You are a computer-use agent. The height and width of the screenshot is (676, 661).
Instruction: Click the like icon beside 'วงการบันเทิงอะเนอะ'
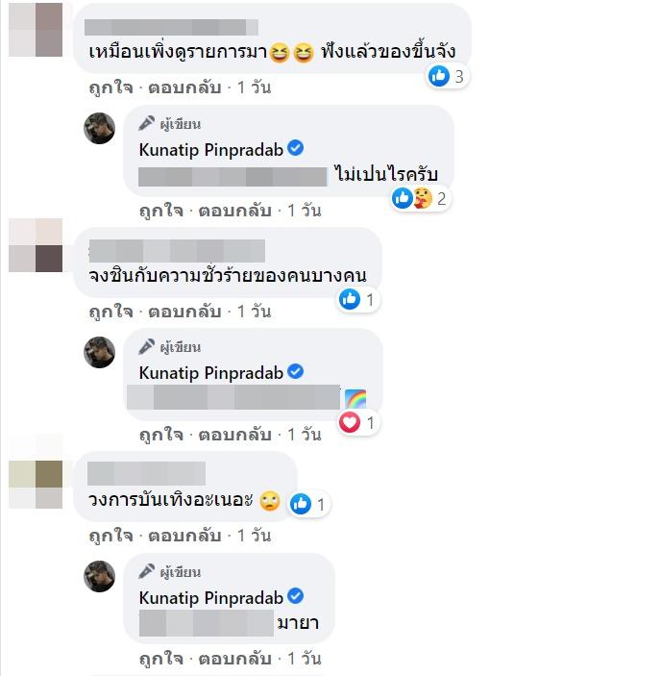301,504
